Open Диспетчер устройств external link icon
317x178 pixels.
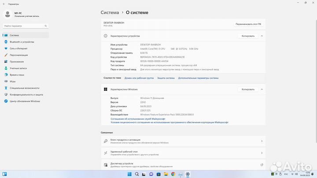coord(262,165)
